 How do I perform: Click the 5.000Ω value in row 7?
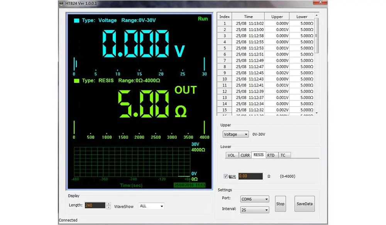tap(302, 60)
